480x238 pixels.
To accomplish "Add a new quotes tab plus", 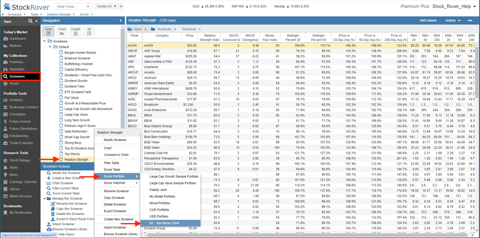I will pos(121,6).
